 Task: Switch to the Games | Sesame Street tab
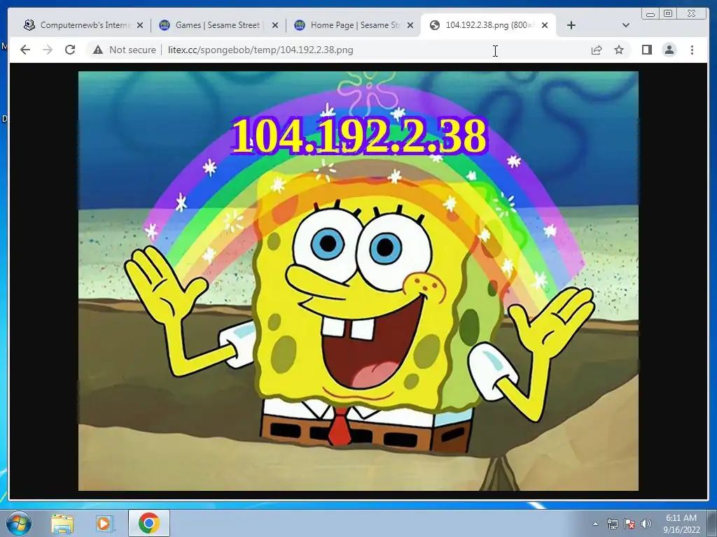click(x=218, y=25)
